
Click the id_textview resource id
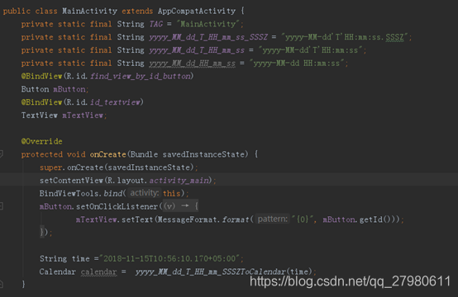[x=115, y=102]
